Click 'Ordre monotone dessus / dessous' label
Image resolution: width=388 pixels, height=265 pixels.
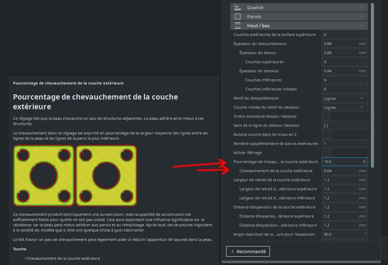pyautogui.click(x=265, y=116)
